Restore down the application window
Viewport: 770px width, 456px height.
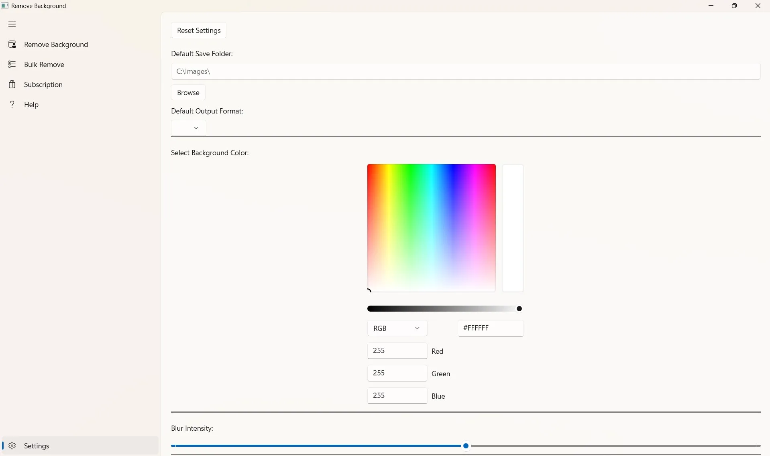click(x=734, y=6)
